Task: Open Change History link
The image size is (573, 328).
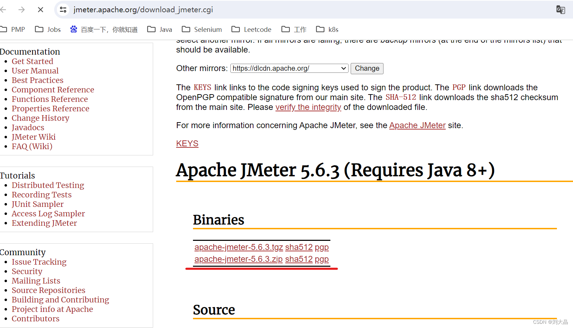Action: point(40,118)
